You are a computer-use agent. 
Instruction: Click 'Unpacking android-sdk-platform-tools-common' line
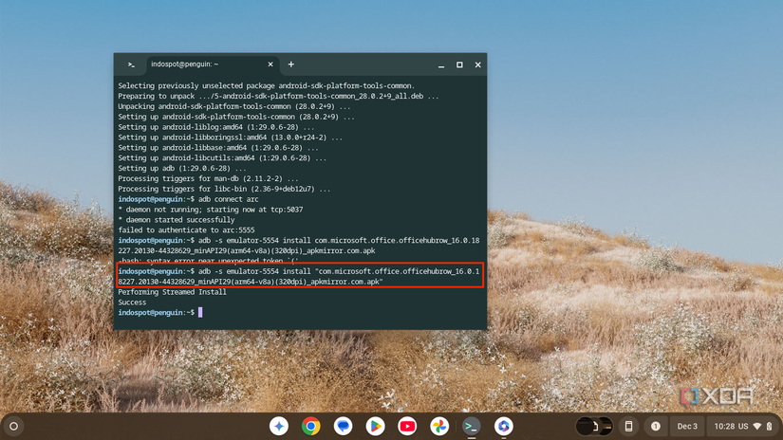234,106
